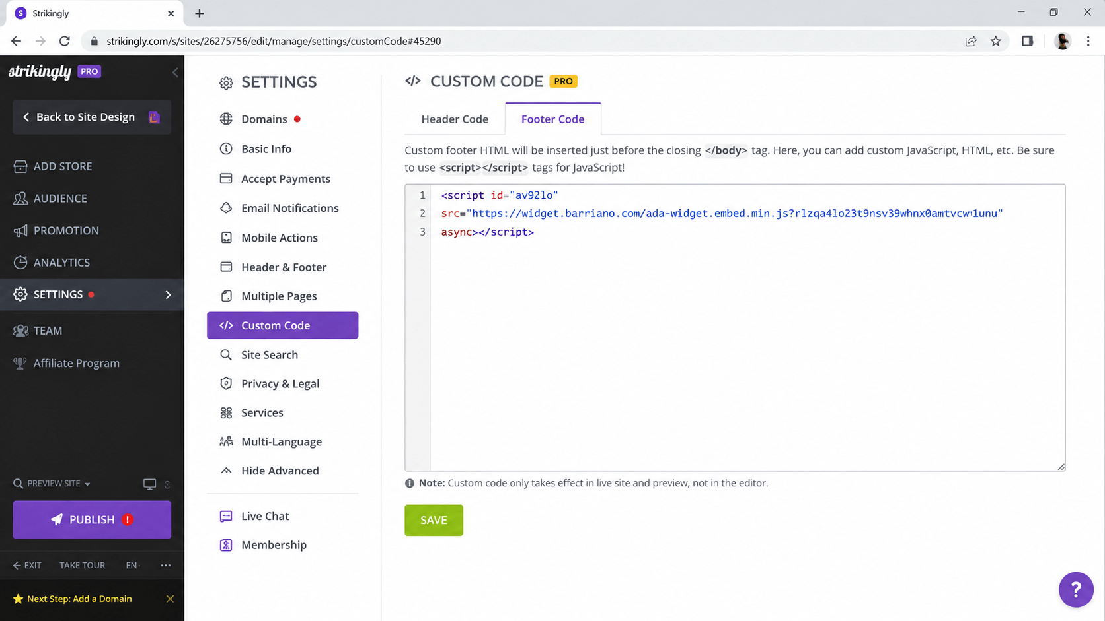
Task: Bookmark this page with the star
Action: pos(996,41)
